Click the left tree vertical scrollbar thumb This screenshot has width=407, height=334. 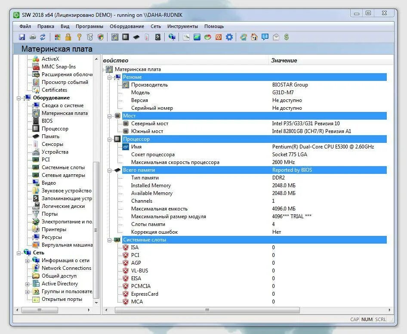96,230
